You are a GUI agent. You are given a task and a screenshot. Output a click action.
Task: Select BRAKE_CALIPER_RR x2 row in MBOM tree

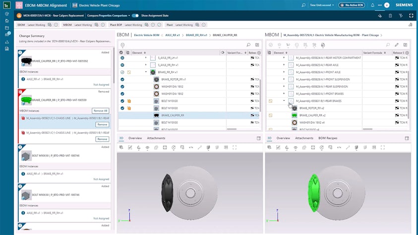point(337,116)
